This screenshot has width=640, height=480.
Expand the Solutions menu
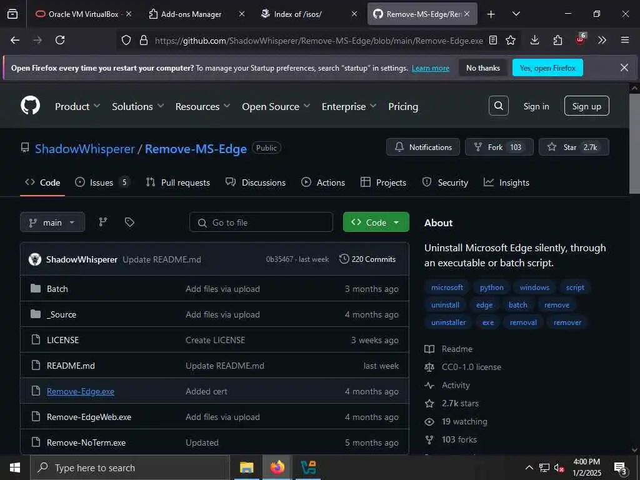tap(138, 106)
